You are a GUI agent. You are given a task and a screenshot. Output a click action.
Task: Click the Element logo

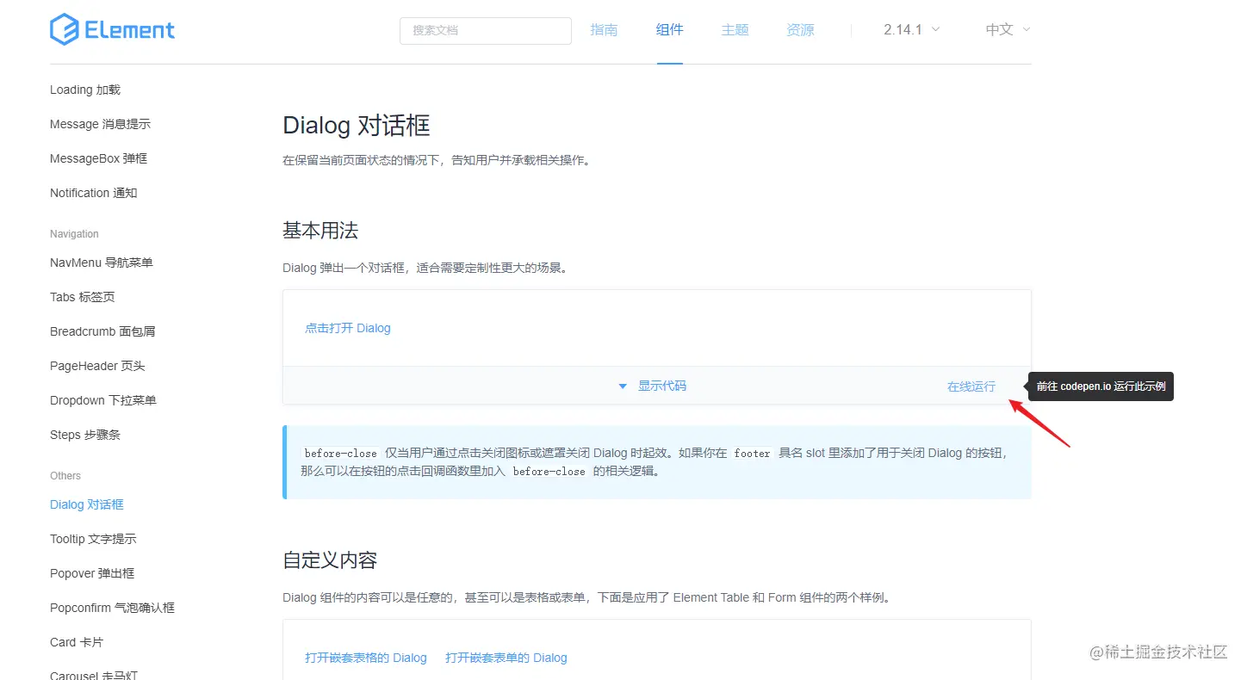(x=112, y=30)
